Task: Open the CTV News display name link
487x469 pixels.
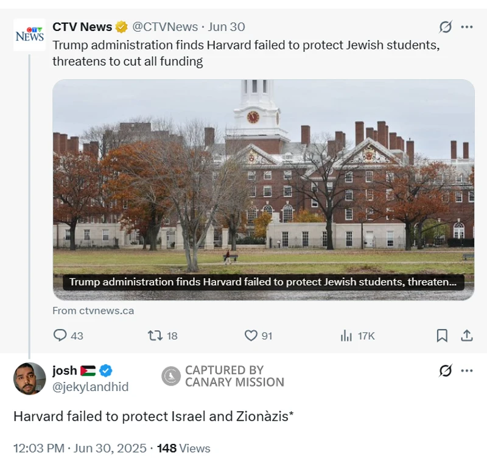Action: 82,27
